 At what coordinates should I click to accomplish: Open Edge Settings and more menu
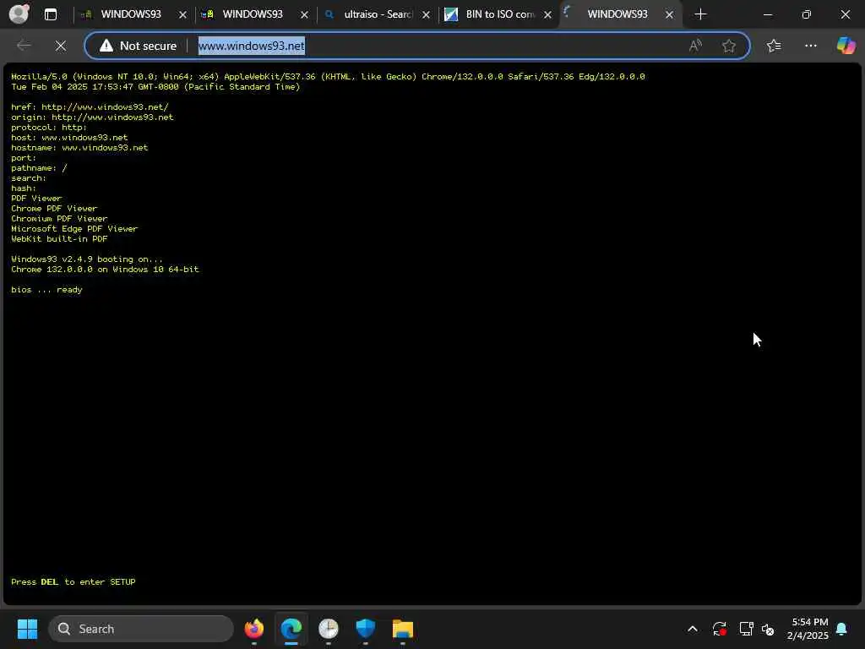point(810,46)
